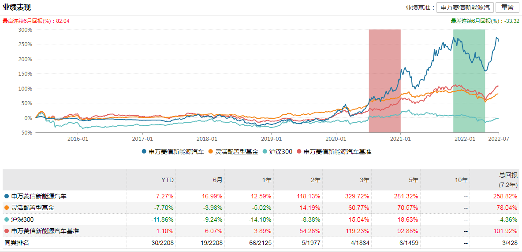The height and width of the screenshot is (252, 522).
Task: Click the 2020-01 marker on time axis
Action: point(336,138)
